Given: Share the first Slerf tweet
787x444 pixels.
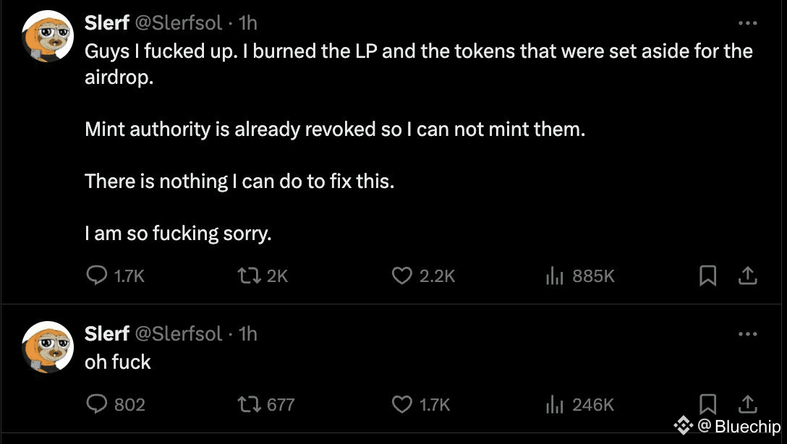Looking at the screenshot, I should (x=748, y=276).
